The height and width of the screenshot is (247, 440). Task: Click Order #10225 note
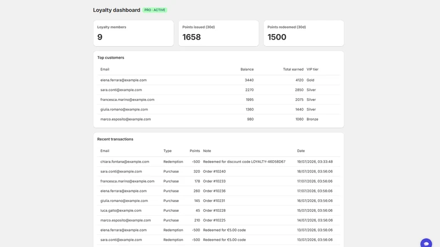tap(215, 221)
